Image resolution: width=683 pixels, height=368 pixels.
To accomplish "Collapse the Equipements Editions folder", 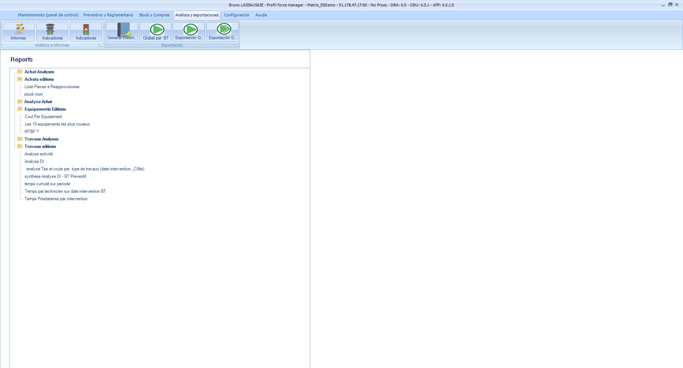I will tap(45, 109).
